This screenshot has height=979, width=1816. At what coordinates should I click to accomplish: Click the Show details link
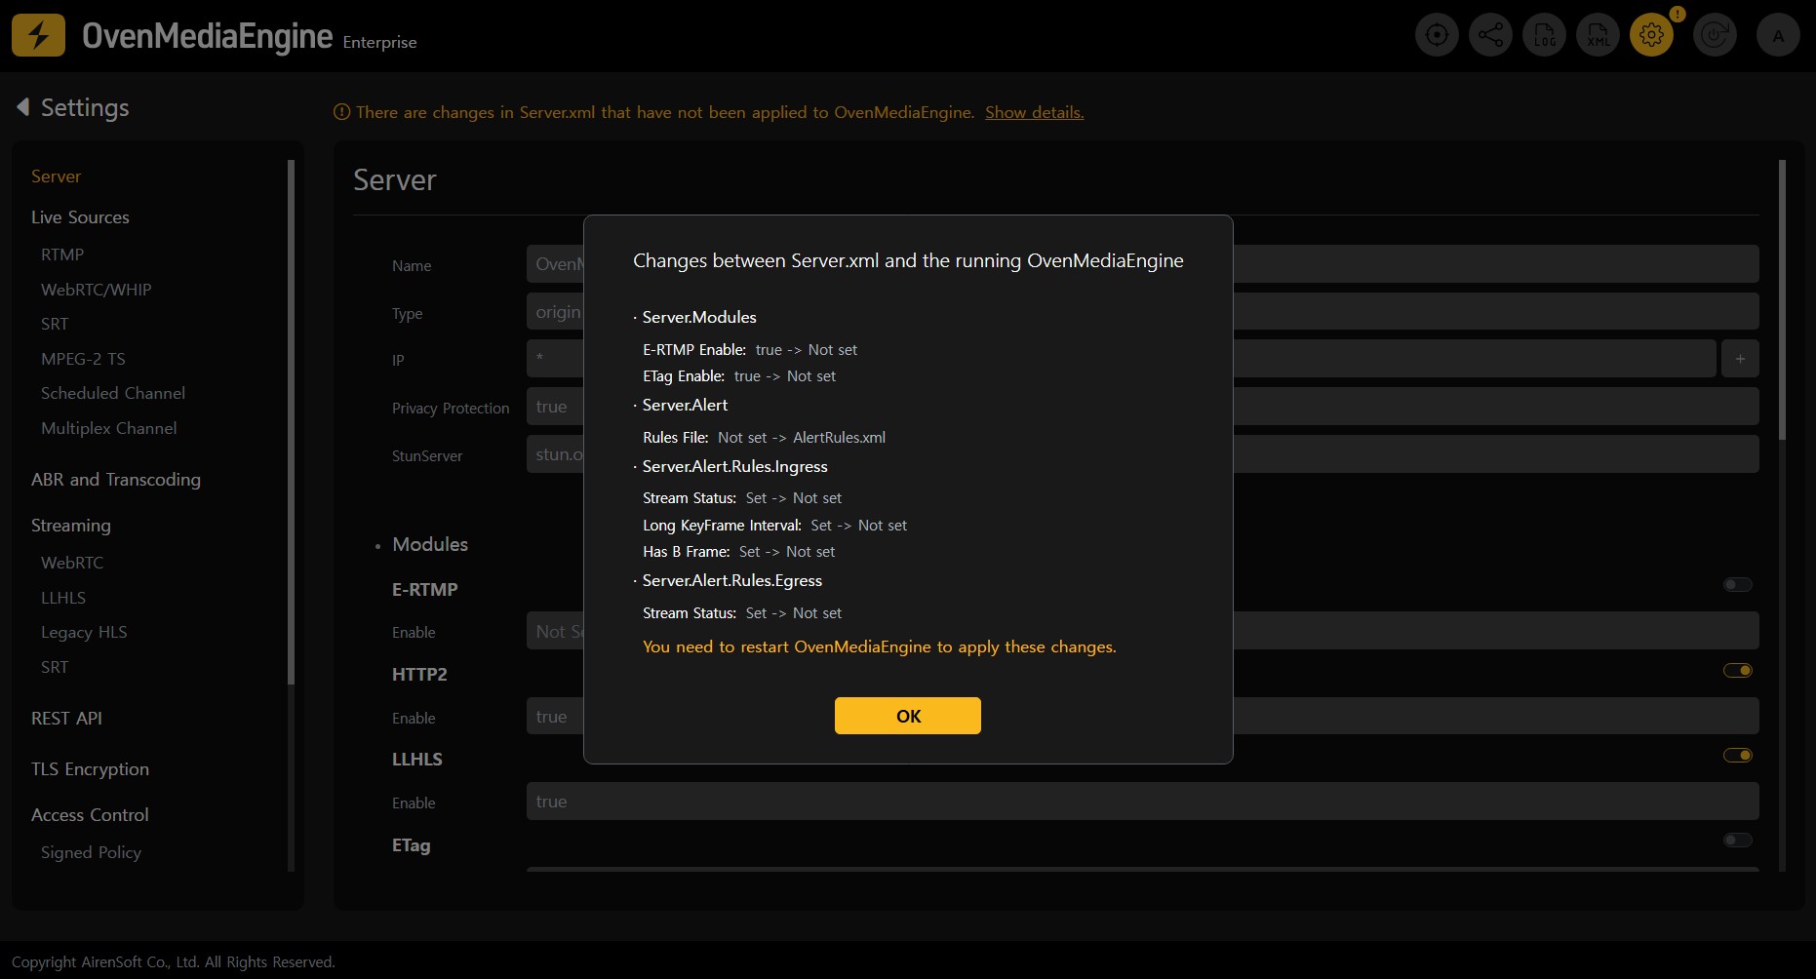[1035, 112]
